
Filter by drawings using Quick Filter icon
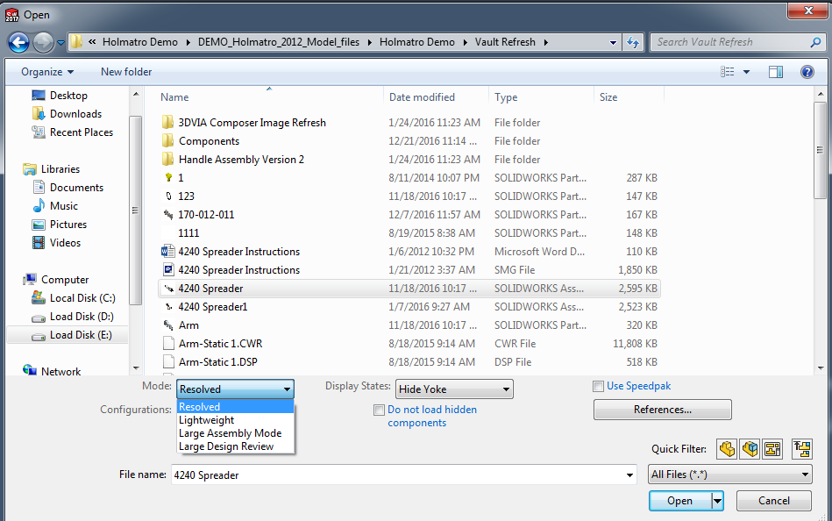click(772, 449)
